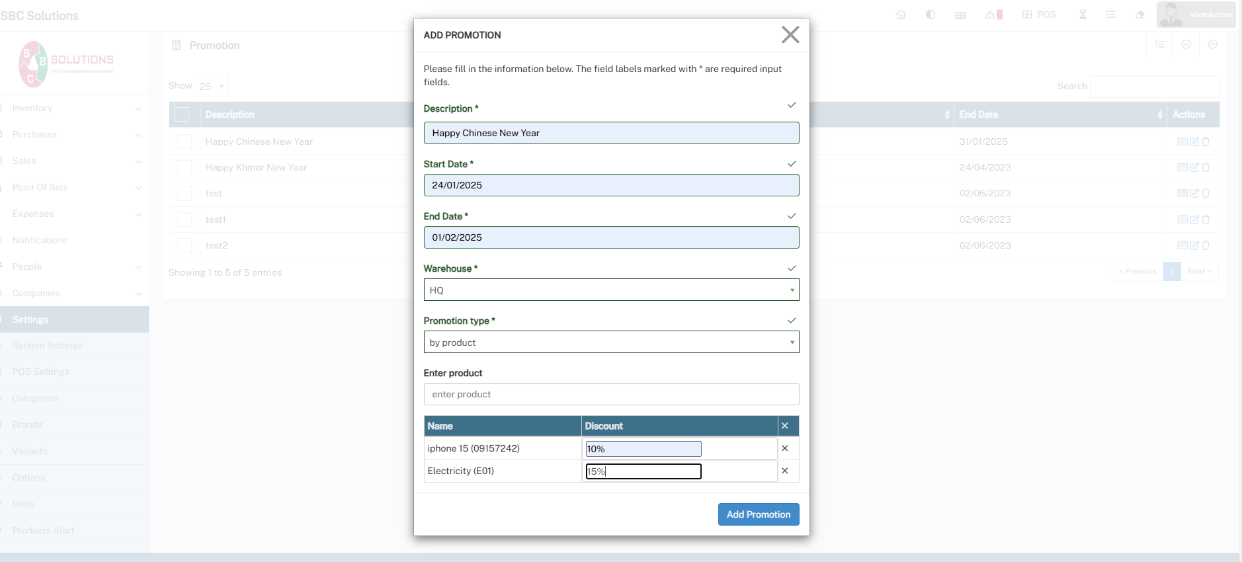Open System Settings in the sidebar
This screenshot has height=562, width=1242.
48,345
